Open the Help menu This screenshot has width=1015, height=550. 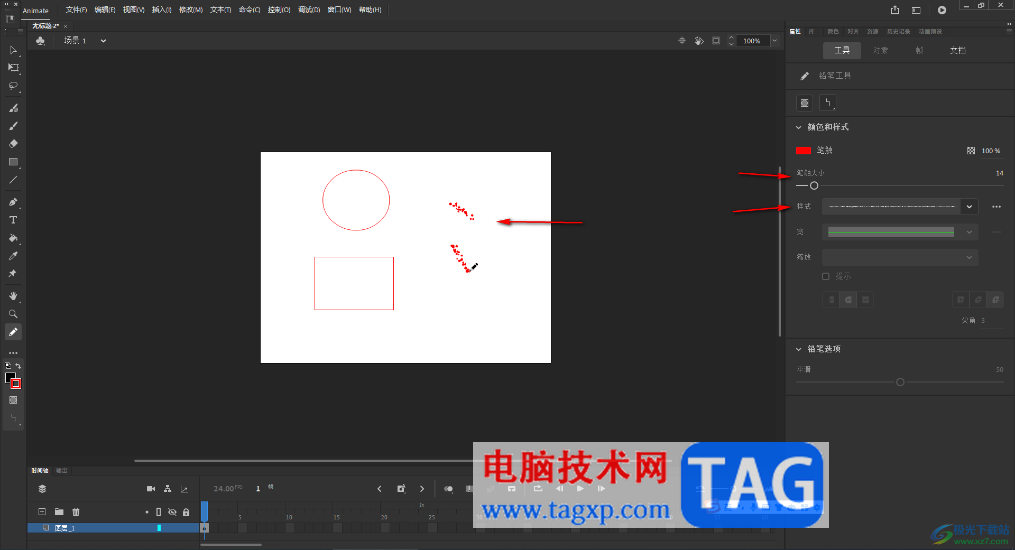(370, 10)
